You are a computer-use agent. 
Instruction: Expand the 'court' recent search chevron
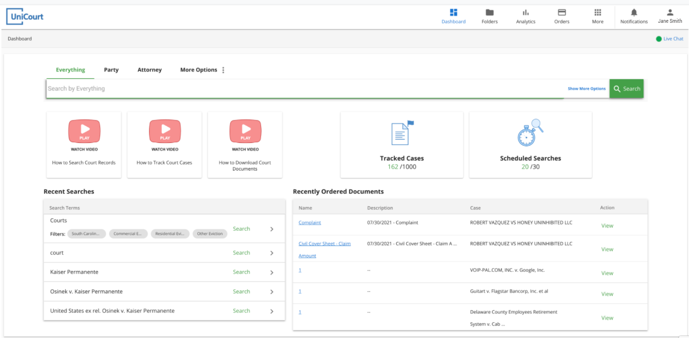click(x=272, y=253)
